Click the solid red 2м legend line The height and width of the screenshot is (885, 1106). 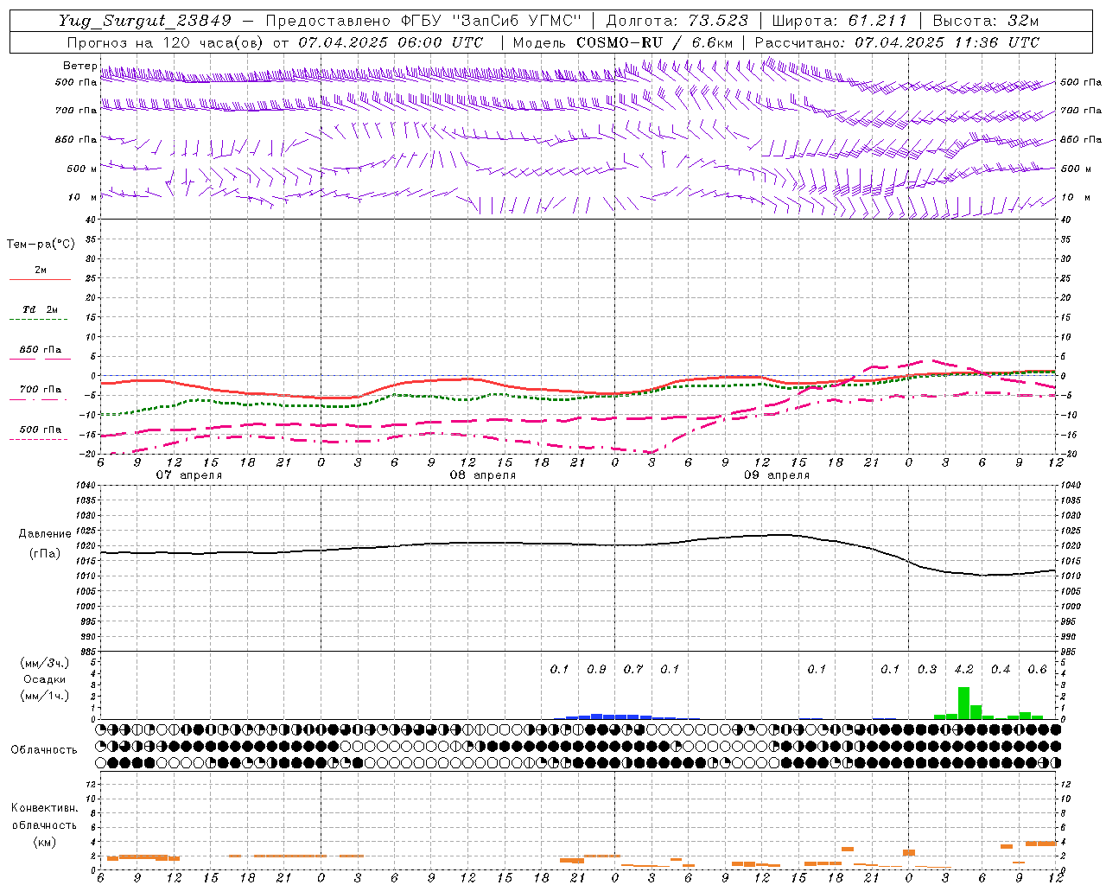40,279
